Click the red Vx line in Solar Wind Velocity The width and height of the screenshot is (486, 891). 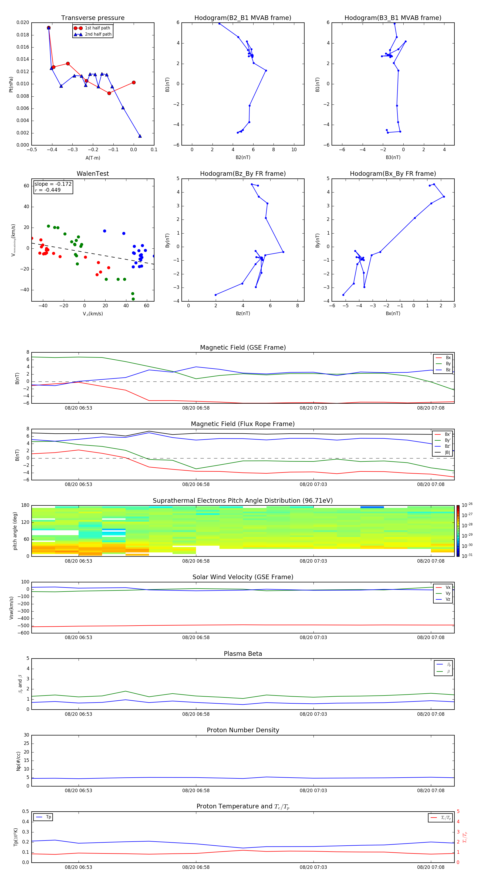pos(243,625)
